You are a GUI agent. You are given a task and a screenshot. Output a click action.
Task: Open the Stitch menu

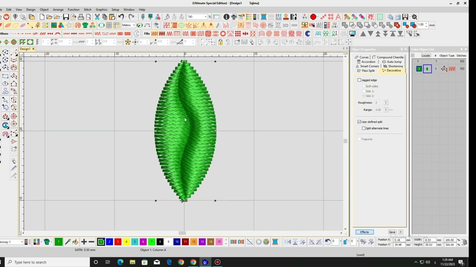point(87,10)
